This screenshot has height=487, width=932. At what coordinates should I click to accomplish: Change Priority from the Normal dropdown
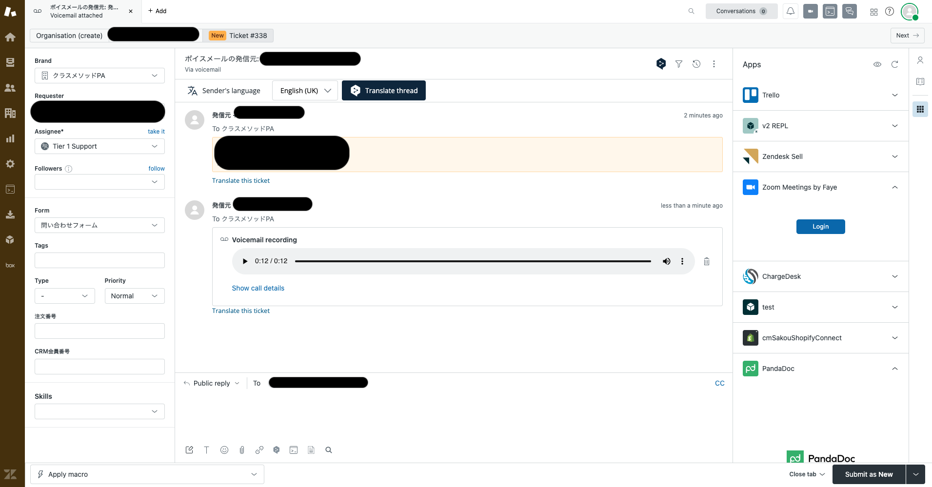coord(134,295)
